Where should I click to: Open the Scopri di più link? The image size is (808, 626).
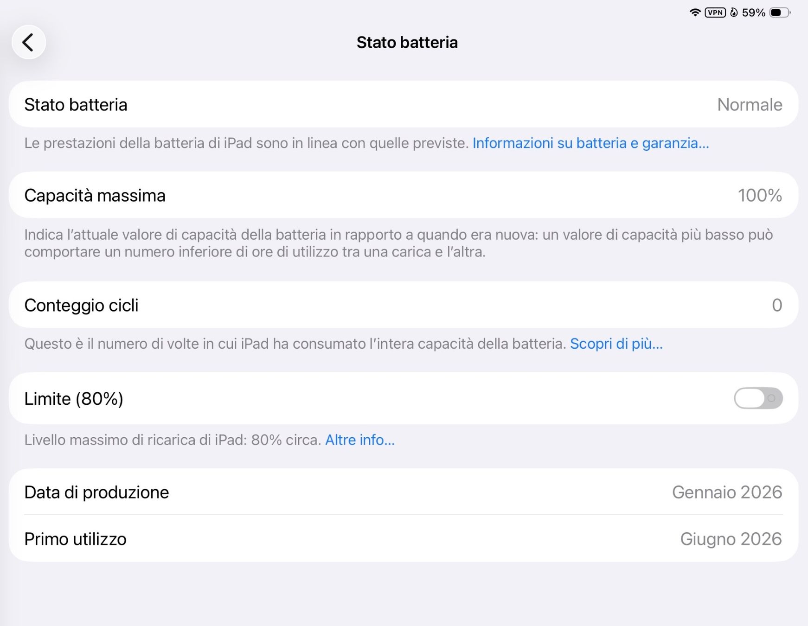pos(616,344)
